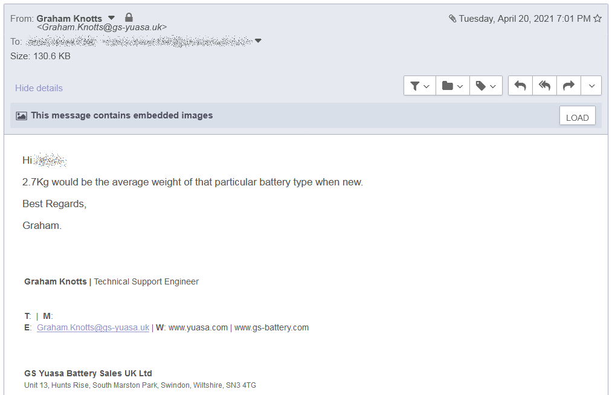Click the Reply arrow icon
The image size is (612, 395).
[x=520, y=86]
